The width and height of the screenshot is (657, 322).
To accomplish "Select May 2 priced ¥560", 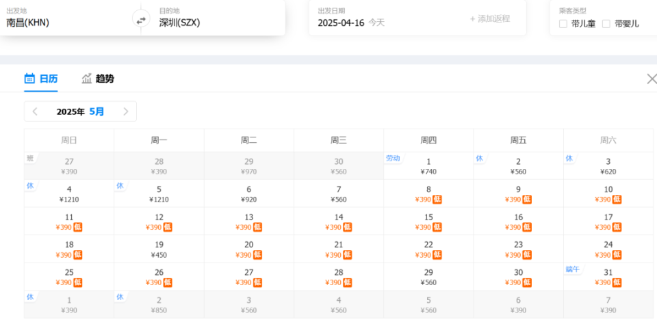I will coord(518,166).
